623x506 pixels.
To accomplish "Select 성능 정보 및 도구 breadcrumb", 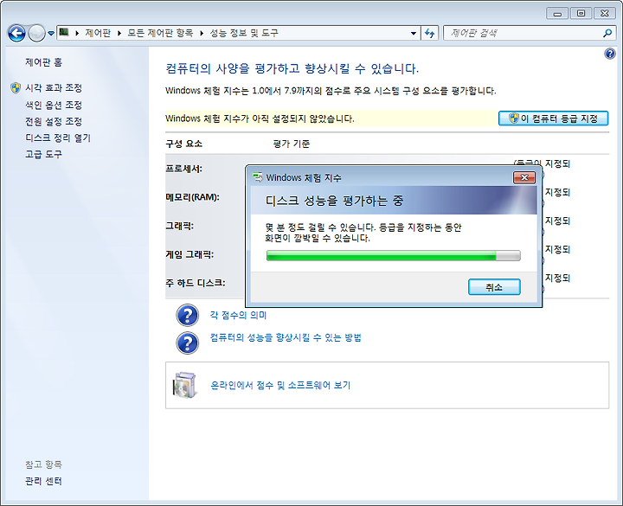I will [244, 33].
